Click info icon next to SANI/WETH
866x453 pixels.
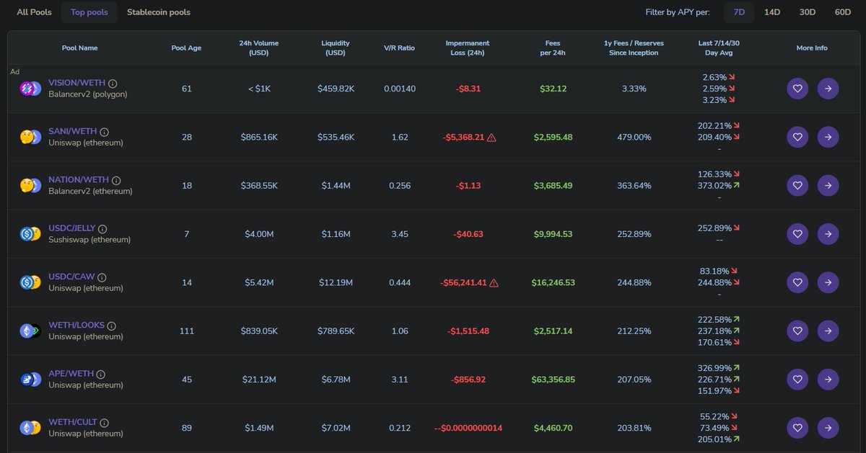click(x=104, y=132)
